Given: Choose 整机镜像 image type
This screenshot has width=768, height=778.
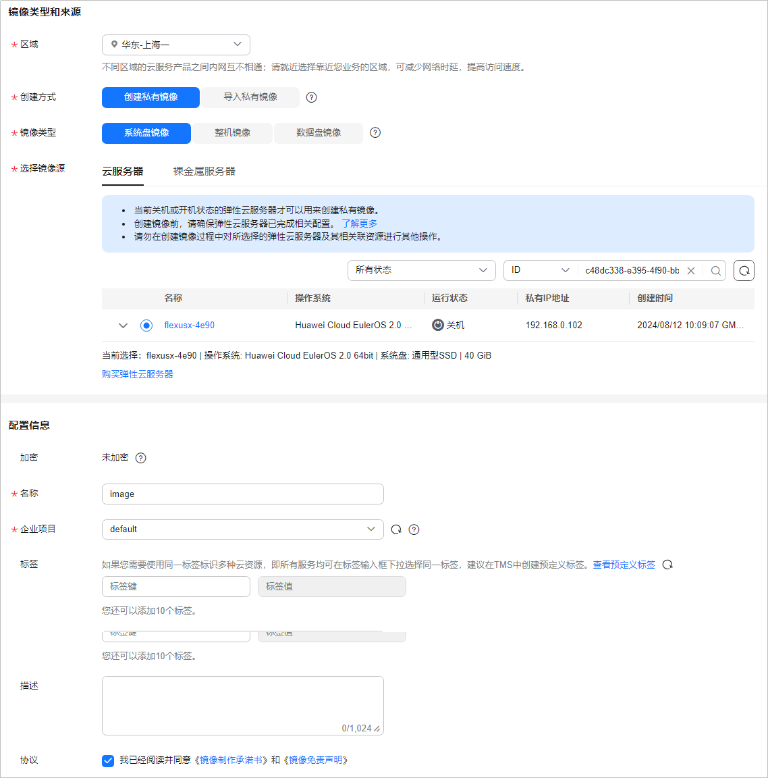Looking at the screenshot, I should (233, 133).
